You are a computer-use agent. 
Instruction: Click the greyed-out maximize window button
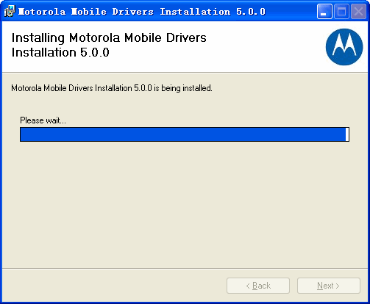click(341, 11)
